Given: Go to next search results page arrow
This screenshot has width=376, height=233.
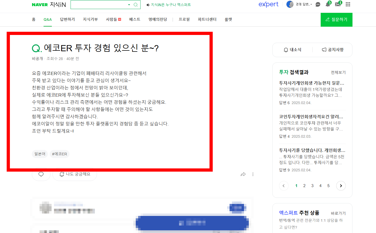Looking at the screenshot, I should point(341,186).
